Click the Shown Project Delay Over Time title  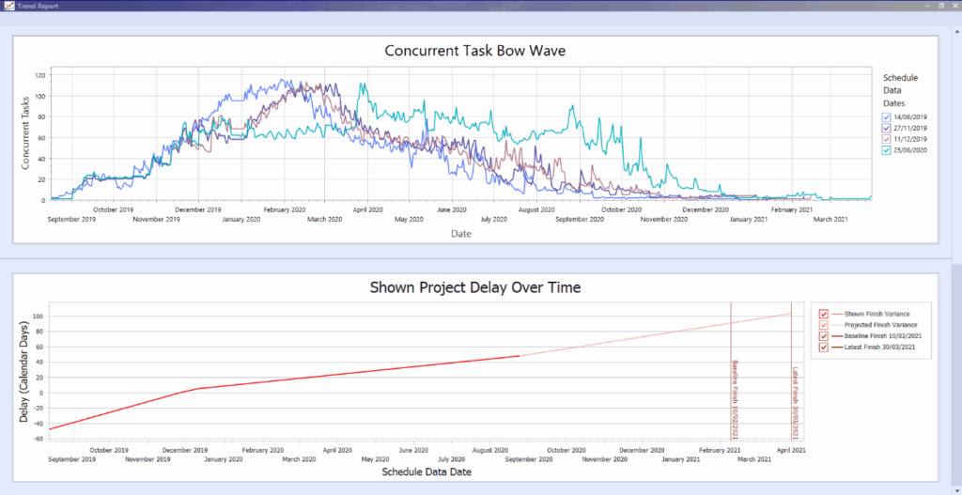pyautogui.click(x=475, y=287)
